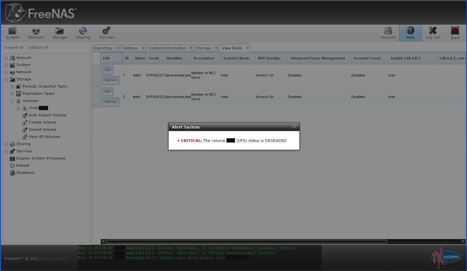Expand Replication Tasks node

(x=12, y=94)
